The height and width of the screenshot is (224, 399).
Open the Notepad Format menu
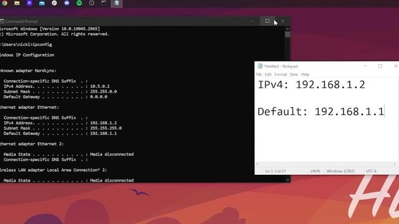point(281,75)
